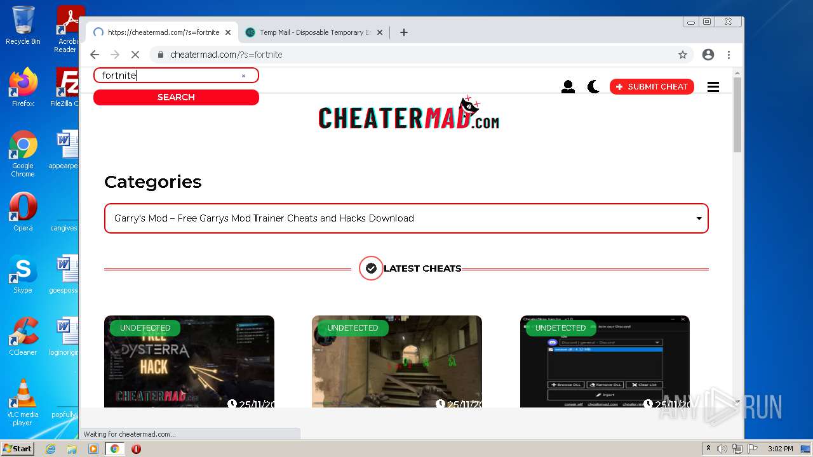This screenshot has width=813, height=457.
Task: Clear the search field text
Action: click(243, 76)
